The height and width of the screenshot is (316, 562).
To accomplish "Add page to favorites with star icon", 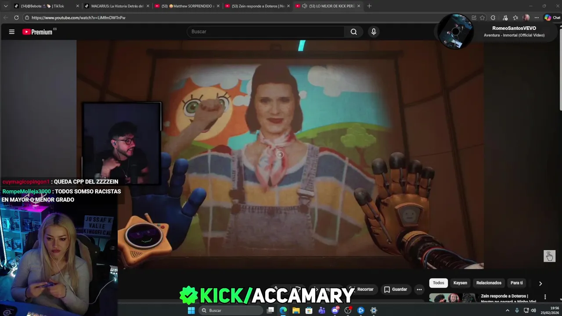I will [x=483, y=18].
